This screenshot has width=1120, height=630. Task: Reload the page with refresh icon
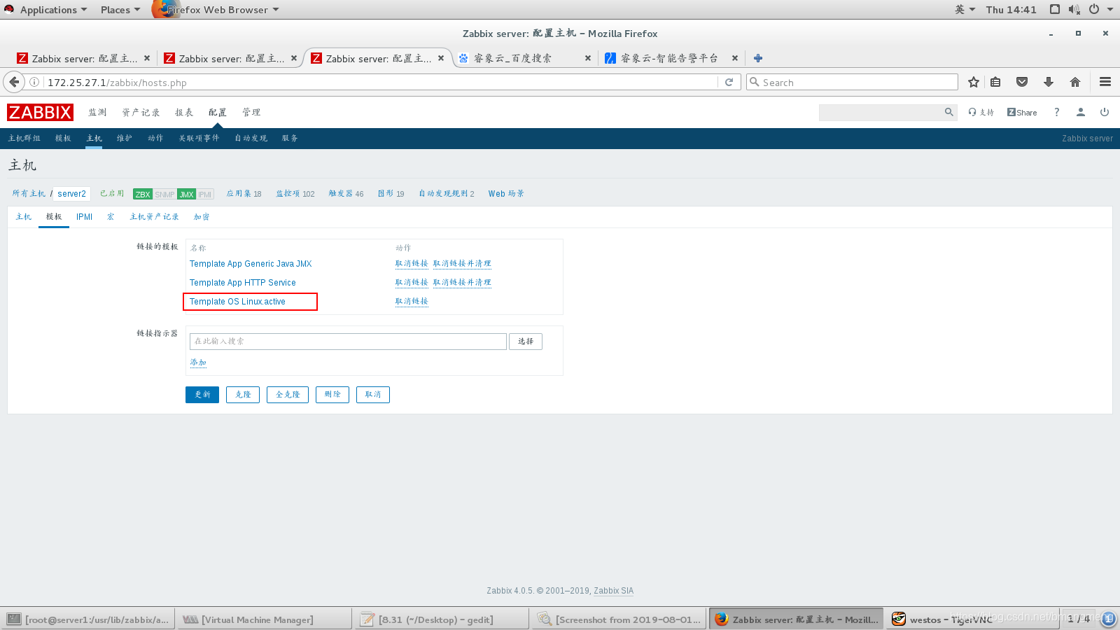pos(729,82)
